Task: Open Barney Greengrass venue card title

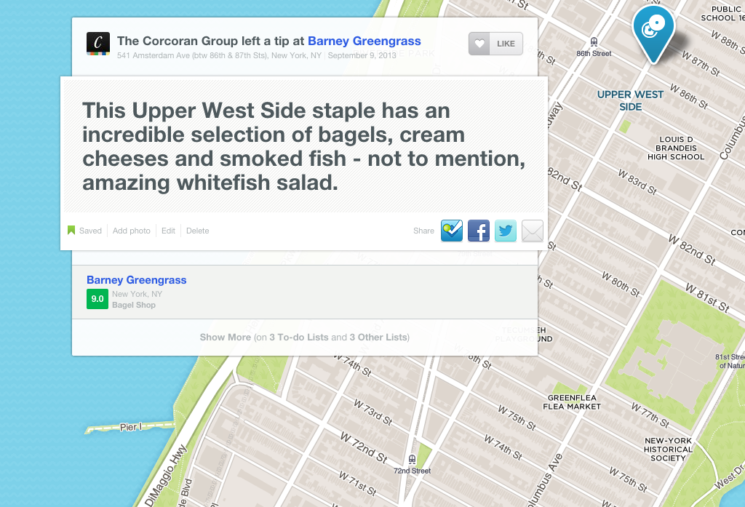Action: pyautogui.click(x=136, y=280)
